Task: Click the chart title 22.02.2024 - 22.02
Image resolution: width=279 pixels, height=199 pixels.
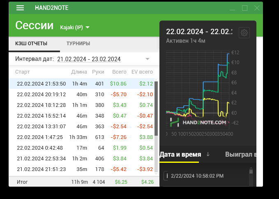Action: (199, 32)
